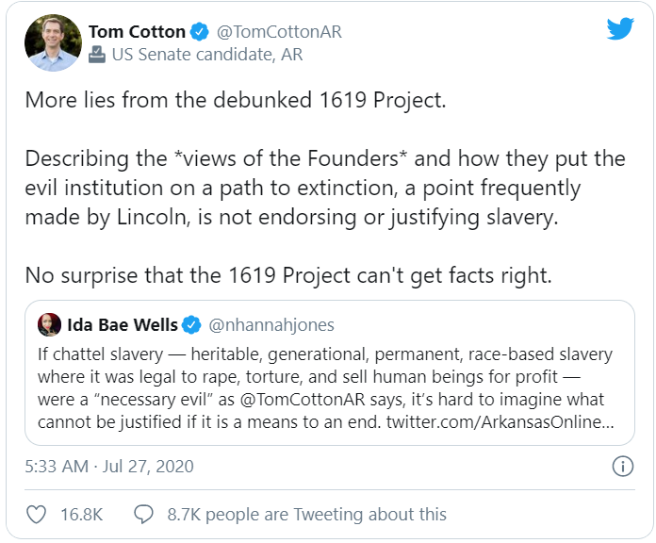Click the Twitter bird logo
Image resolution: width=656 pixels, height=543 pixels.
click(x=619, y=30)
